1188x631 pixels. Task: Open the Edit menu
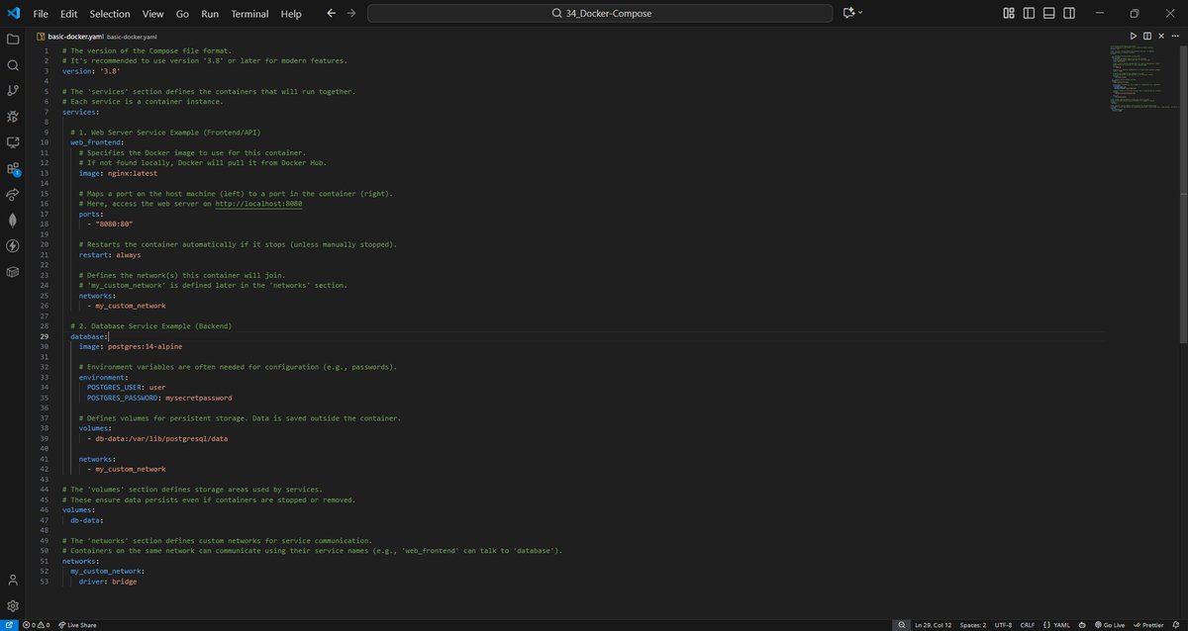[x=68, y=14]
